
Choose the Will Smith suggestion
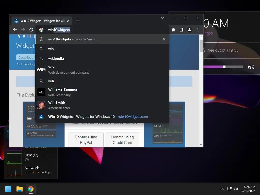[x=102, y=105]
